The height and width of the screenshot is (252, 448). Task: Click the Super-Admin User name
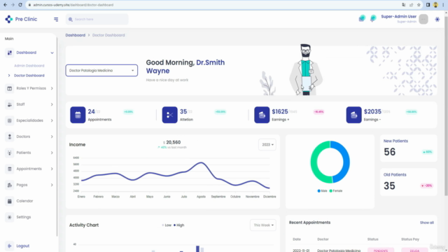[398, 17]
